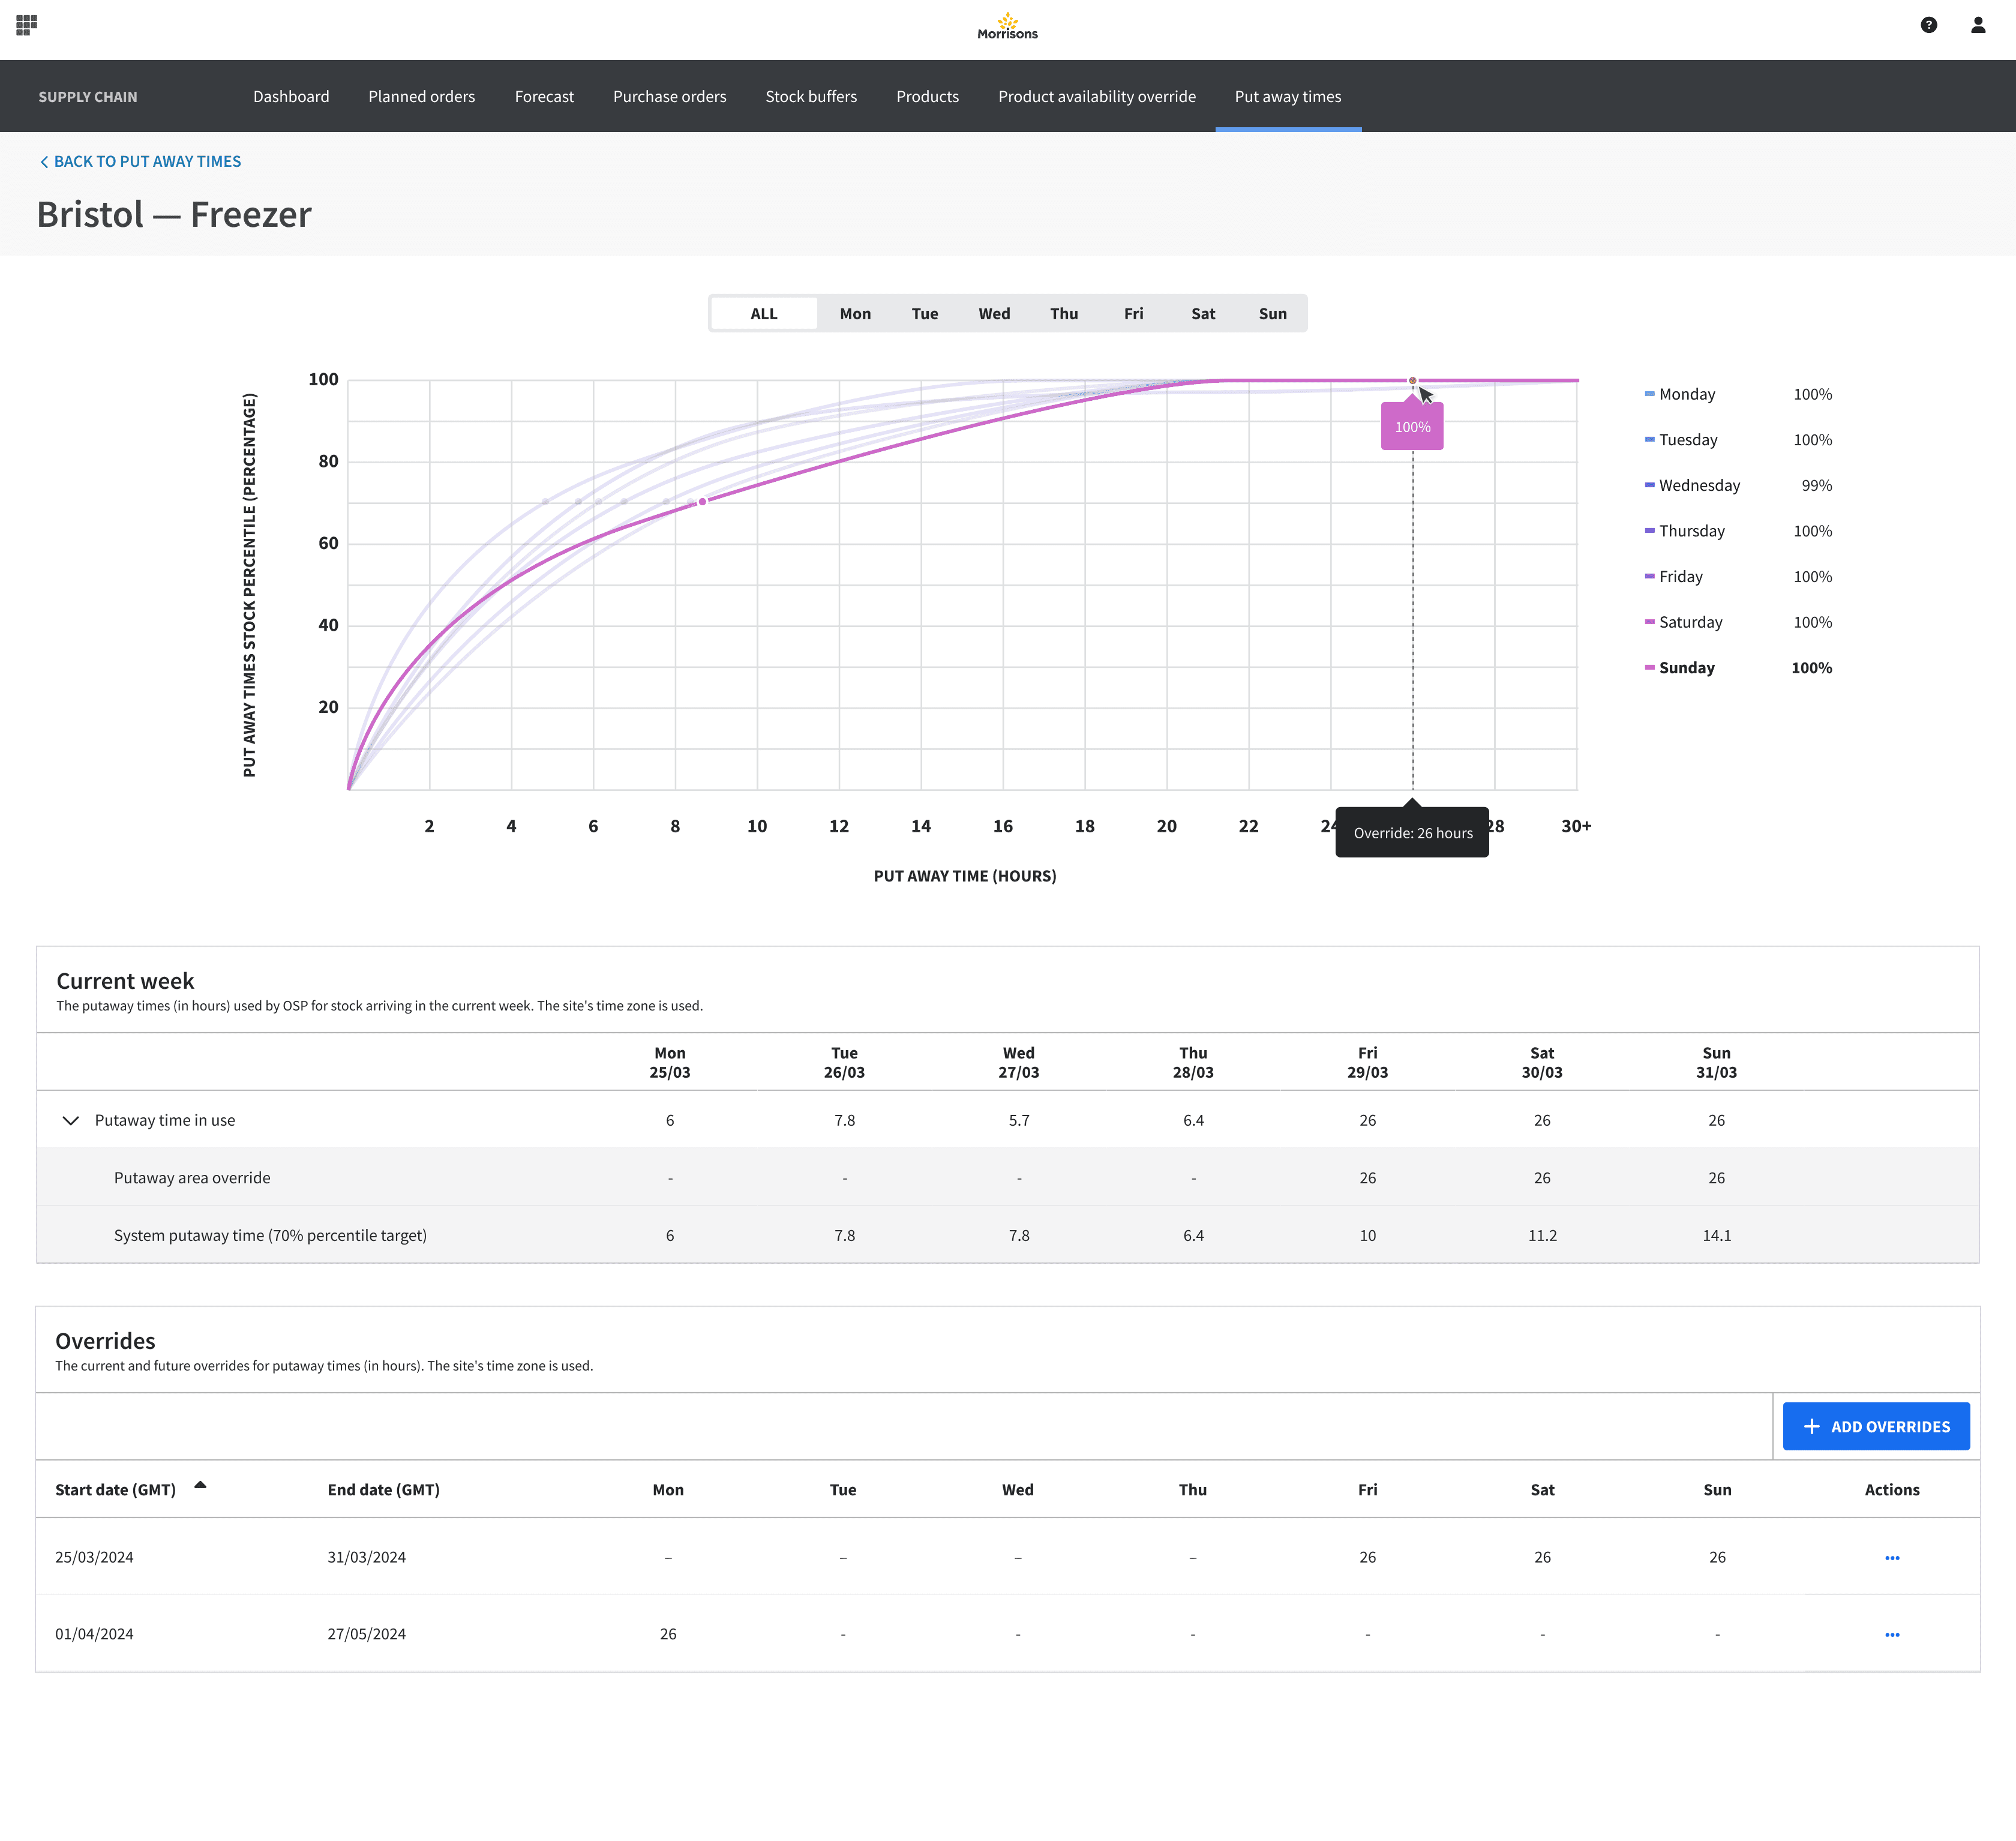The width and height of the screenshot is (2016, 1841).
Task: Sort by End date (GMT) column
Action: pyautogui.click(x=383, y=1489)
